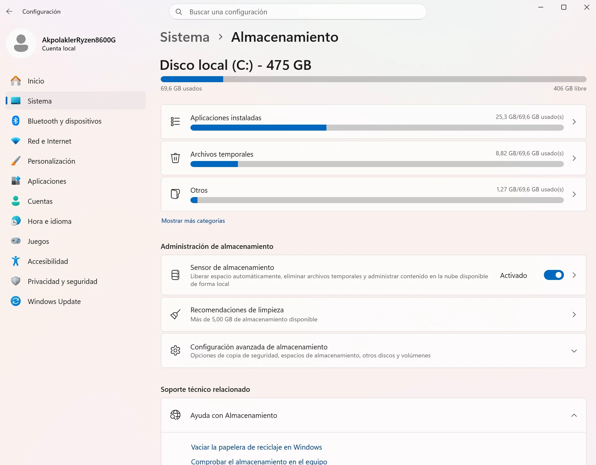This screenshot has width=596, height=465.
Task: Click the Privacidad y seguridad shield icon
Action: tap(16, 281)
